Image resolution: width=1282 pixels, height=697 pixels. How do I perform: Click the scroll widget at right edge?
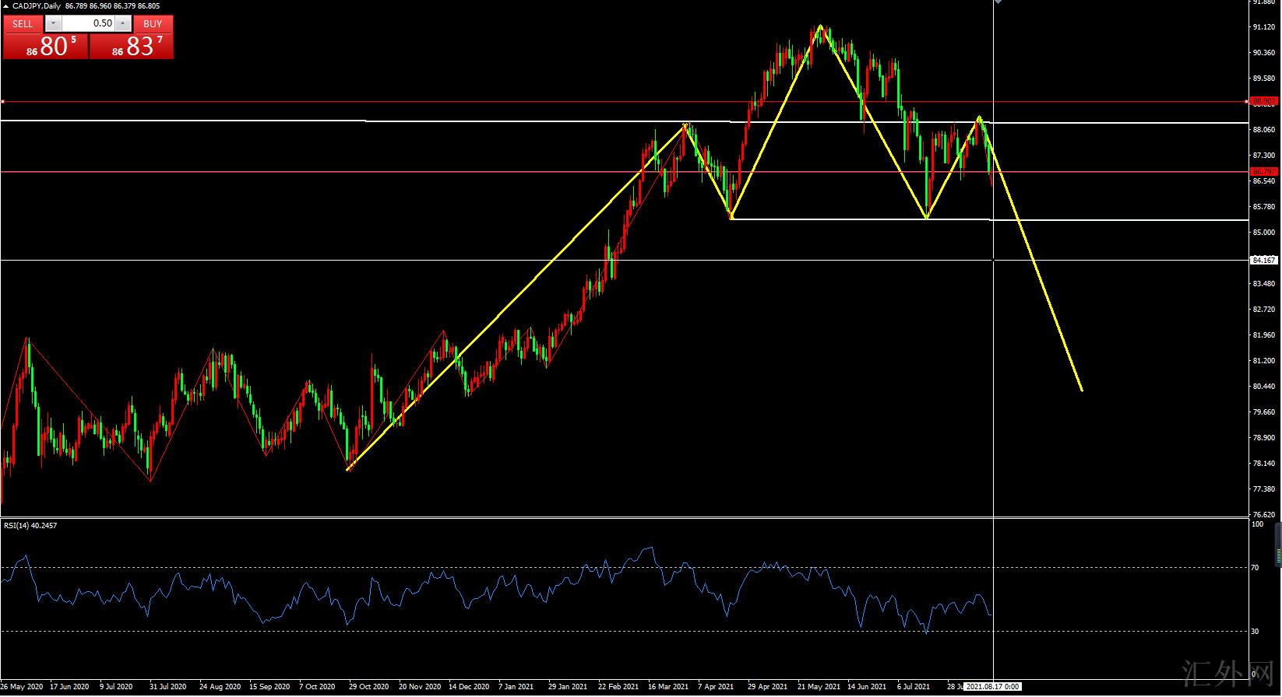pos(1277,545)
